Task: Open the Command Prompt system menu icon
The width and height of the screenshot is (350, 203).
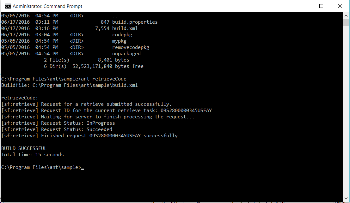Action: pyautogui.click(x=8, y=6)
